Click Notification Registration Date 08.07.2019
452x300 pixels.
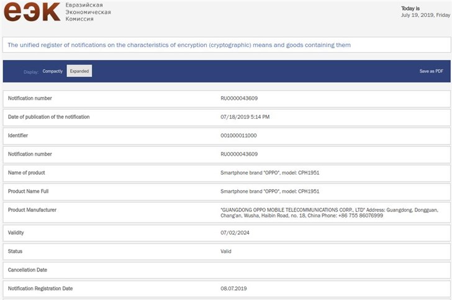point(233,288)
